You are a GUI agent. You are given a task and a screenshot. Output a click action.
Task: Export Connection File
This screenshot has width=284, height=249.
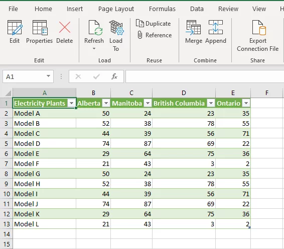click(258, 36)
